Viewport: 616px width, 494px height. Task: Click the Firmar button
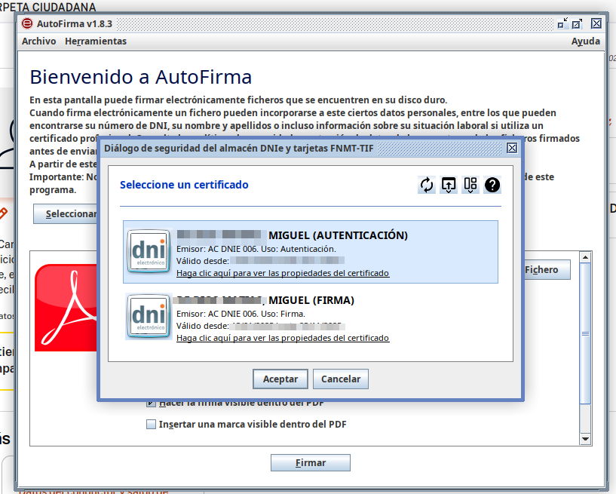pyautogui.click(x=311, y=463)
